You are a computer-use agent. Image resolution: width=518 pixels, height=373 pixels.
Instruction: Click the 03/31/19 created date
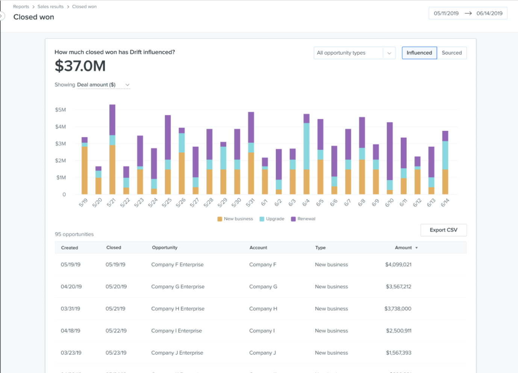[x=70, y=309]
